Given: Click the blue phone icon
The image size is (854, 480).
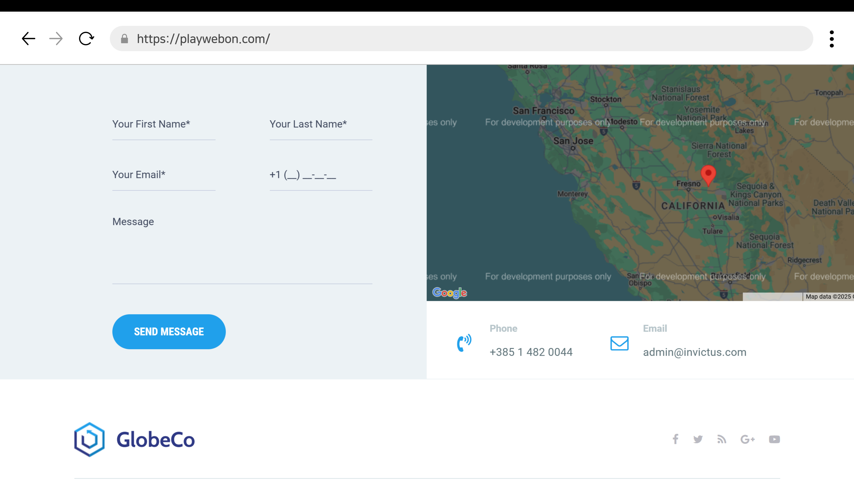Looking at the screenshot, I should [464, 343].
